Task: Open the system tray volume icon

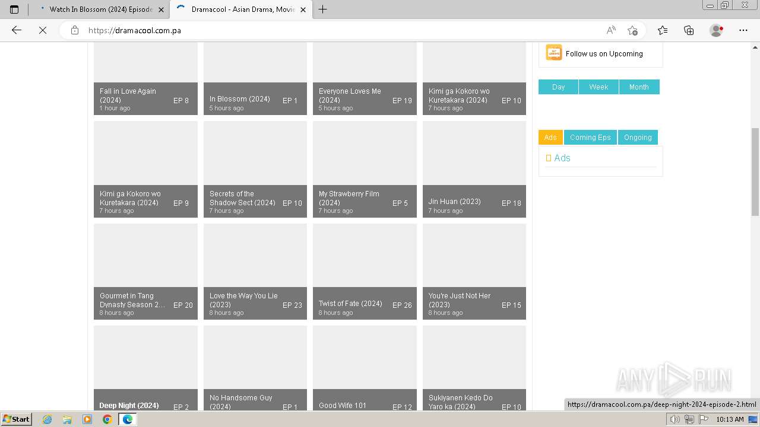Action: 675,419
